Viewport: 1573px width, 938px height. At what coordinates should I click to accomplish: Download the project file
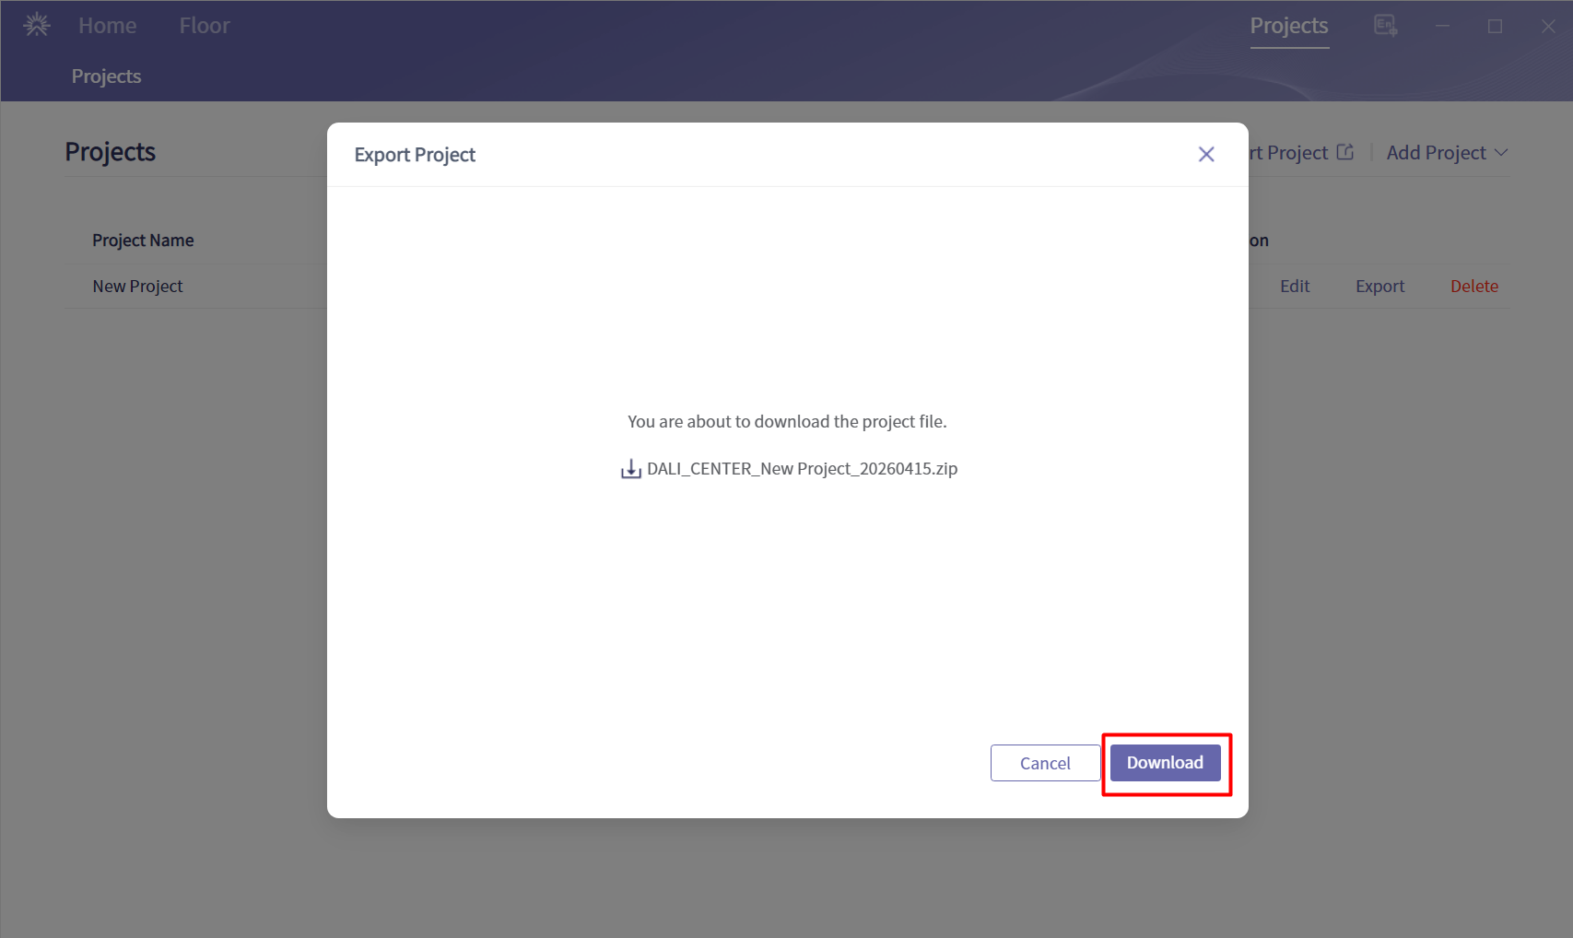[x=1165, y=763]
